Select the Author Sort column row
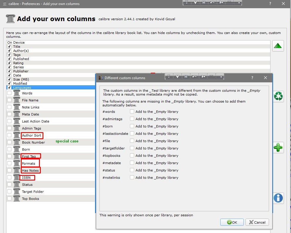 51,135
